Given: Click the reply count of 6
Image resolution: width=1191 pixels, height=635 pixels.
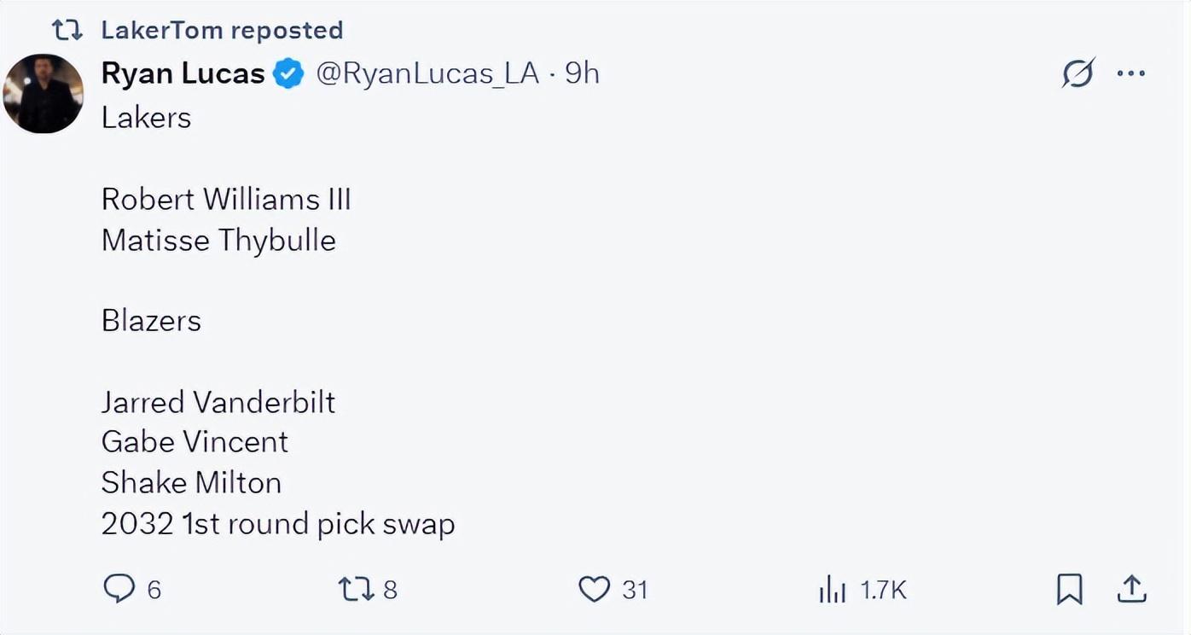Looking at the screenshot, I should point(154,590).
